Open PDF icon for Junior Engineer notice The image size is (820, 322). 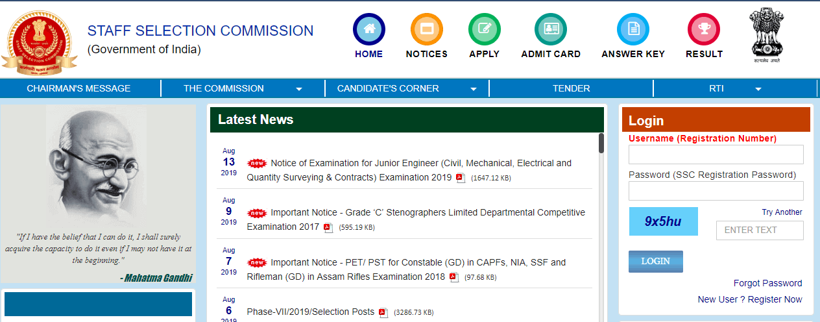461,178
